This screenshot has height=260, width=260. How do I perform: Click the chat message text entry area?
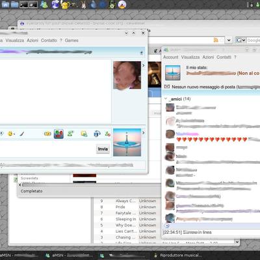pyautogui.click(x=47, y=149)
